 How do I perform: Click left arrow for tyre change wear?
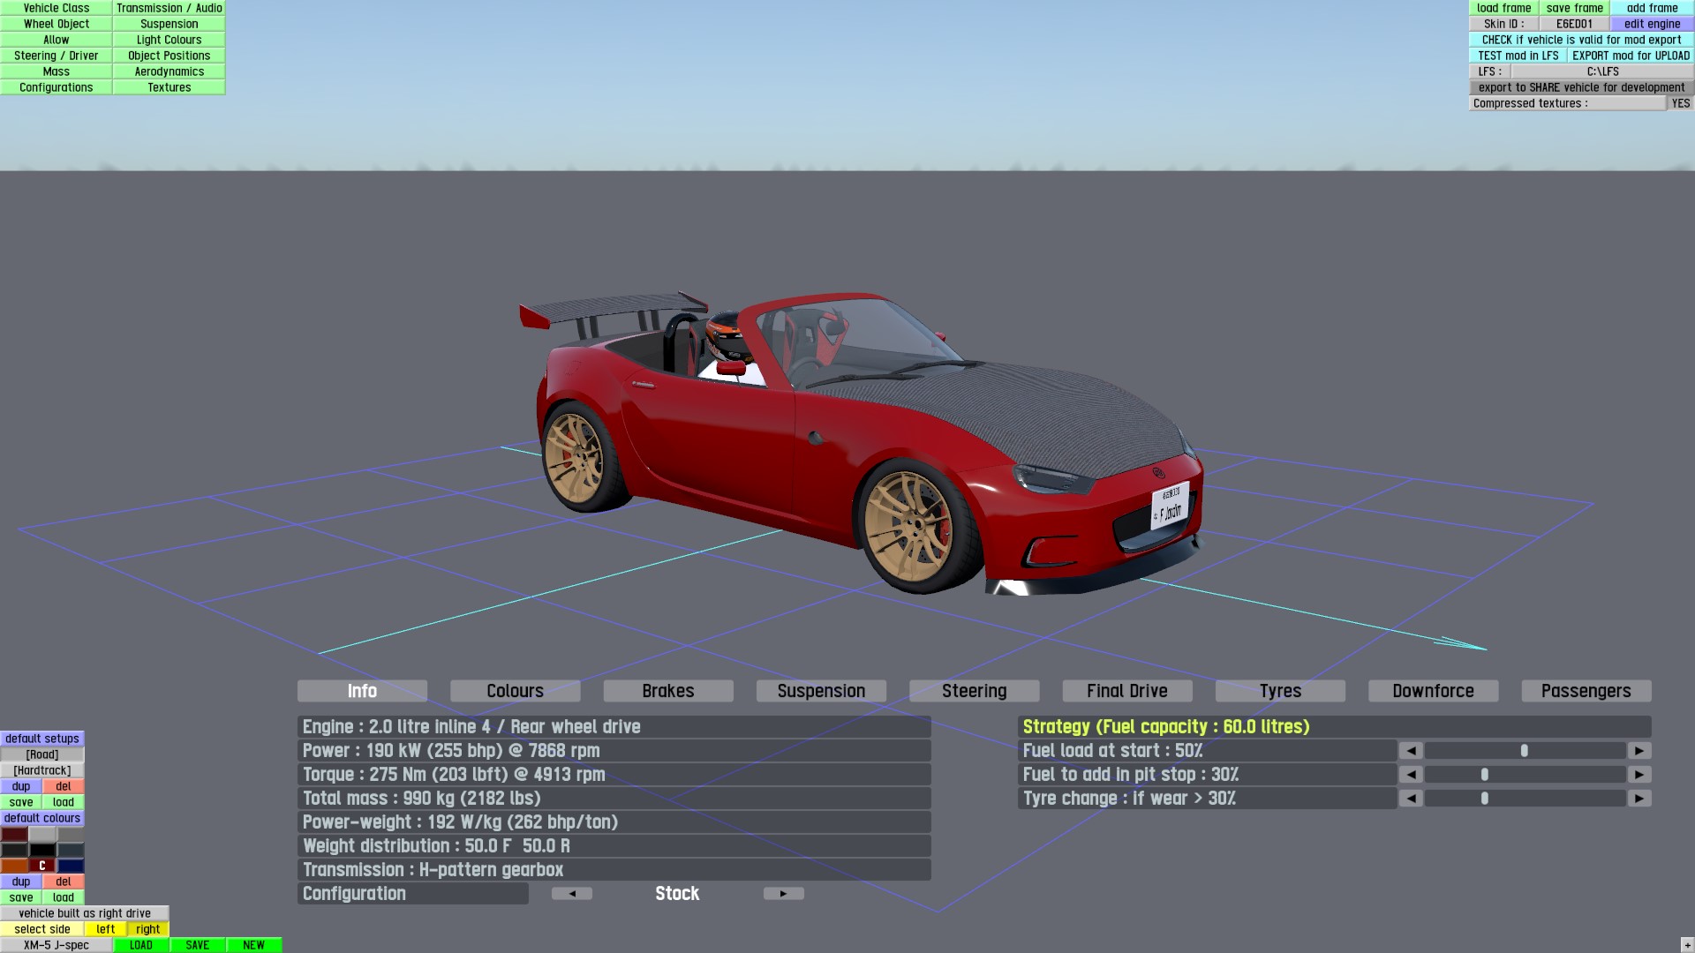(1411, 799)
